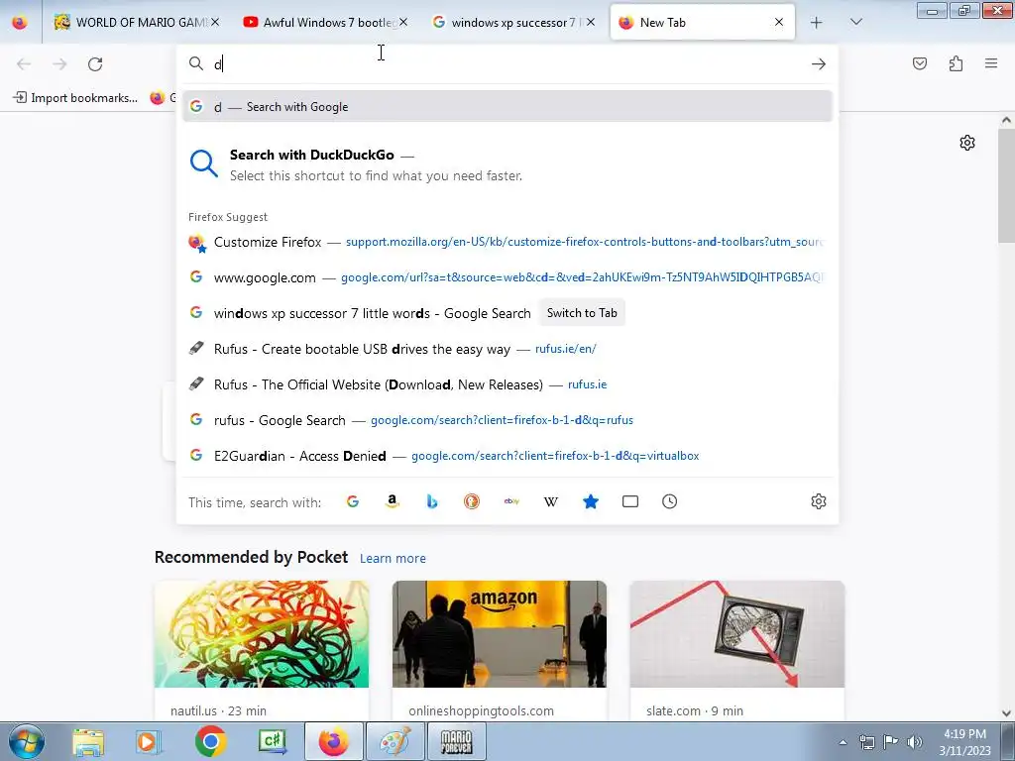The width and height of the screenshot is (1015, 761).
Task: Reload the current page
Action: [x=95, y=64]
